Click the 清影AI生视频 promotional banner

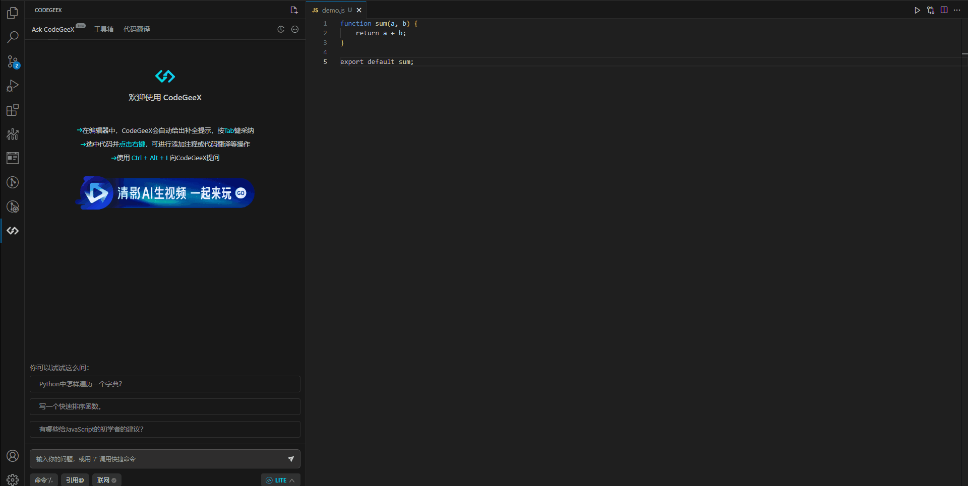coord(165,193)
